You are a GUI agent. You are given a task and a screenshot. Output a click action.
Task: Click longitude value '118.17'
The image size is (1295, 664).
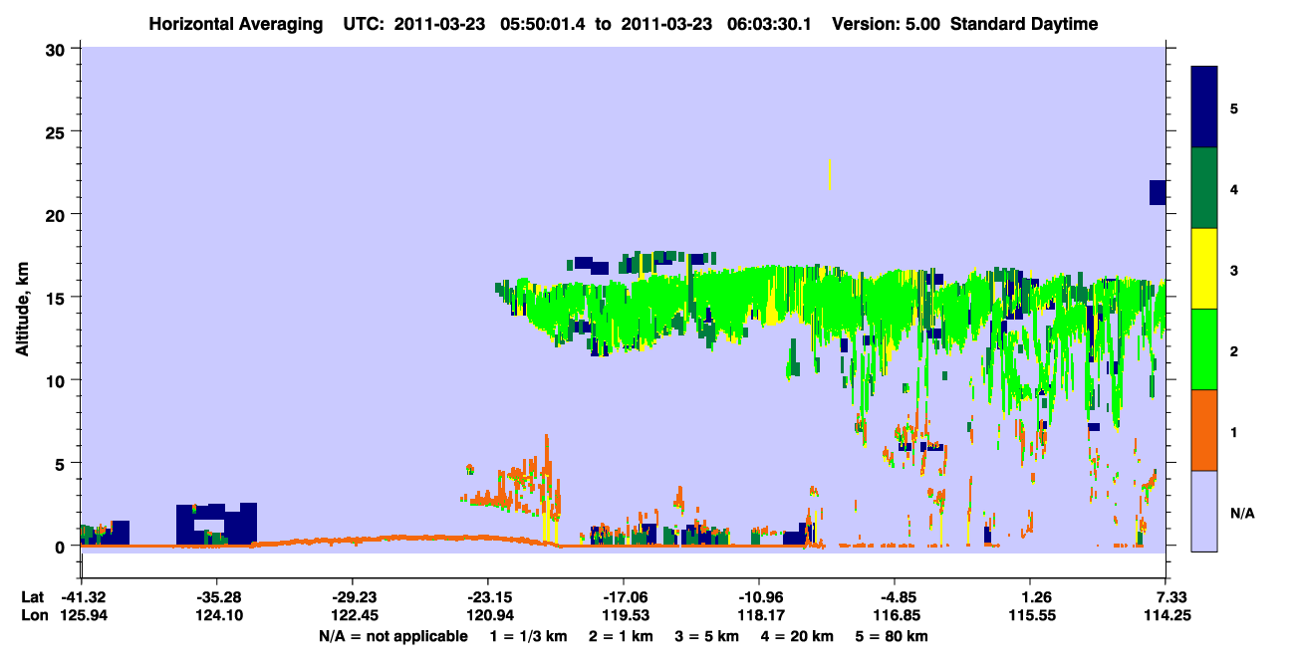pos(759,615)
